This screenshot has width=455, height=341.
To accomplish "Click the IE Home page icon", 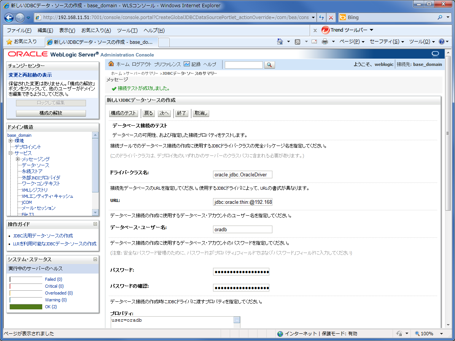I will [x=280, y=42].
